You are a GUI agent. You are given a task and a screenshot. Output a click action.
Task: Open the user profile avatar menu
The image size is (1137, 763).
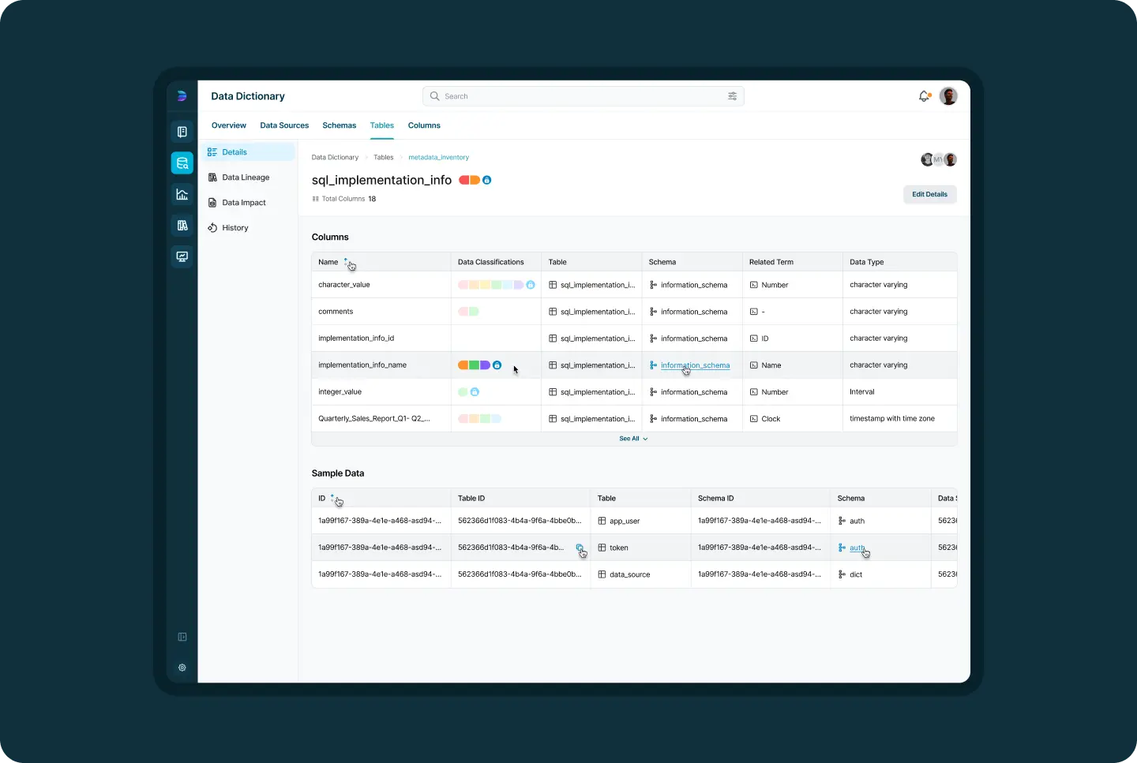(x=948, y=96)
